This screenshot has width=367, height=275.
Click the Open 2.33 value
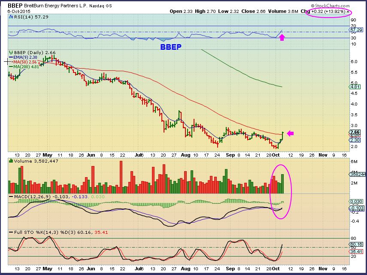(181, 11)
